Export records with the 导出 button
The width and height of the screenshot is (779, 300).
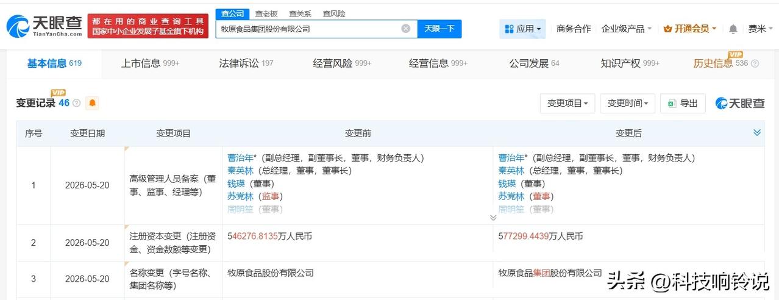tap(683, 103)
